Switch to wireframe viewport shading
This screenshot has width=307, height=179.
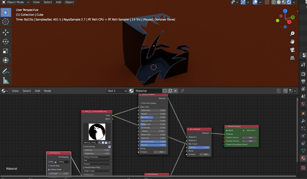tap(274, 2)
